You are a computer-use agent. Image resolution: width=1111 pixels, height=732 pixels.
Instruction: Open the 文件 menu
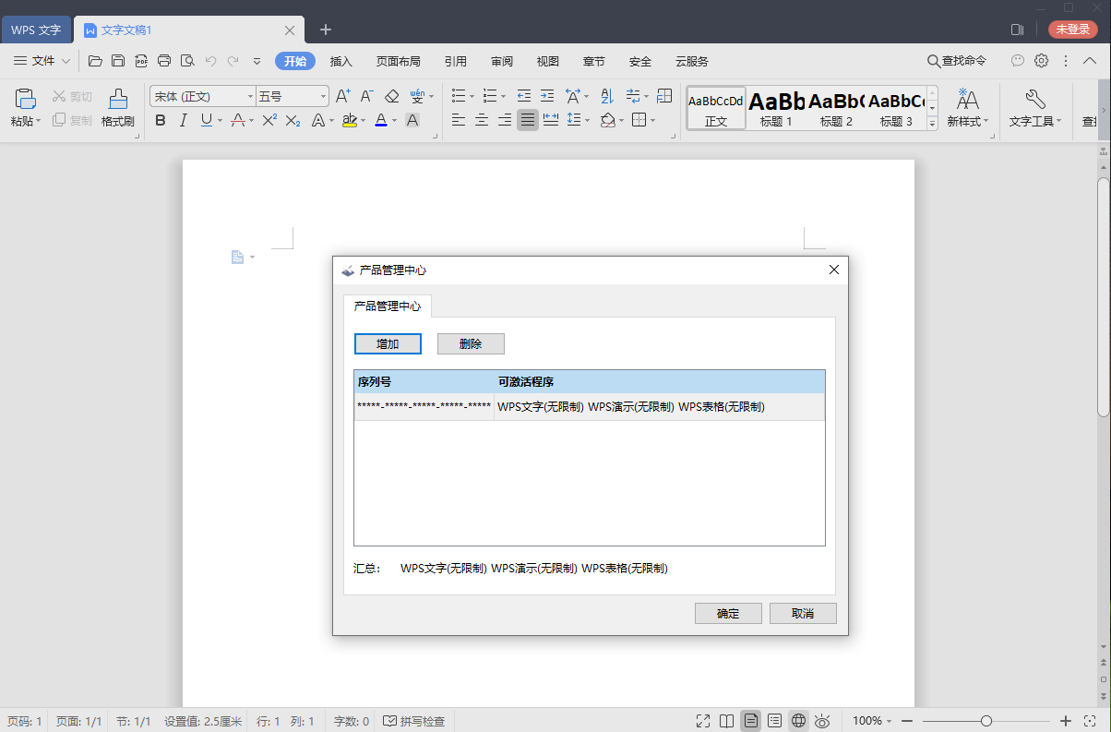[x=42, y=61]
